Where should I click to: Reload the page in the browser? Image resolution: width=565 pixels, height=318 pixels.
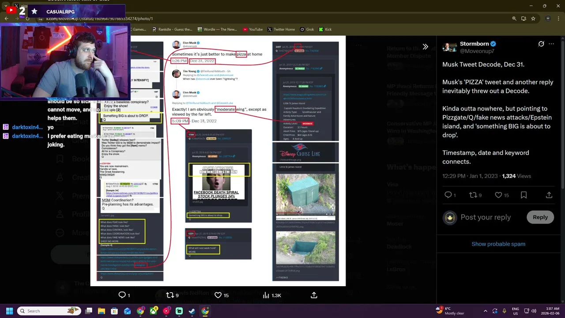[x=27, y=19]
